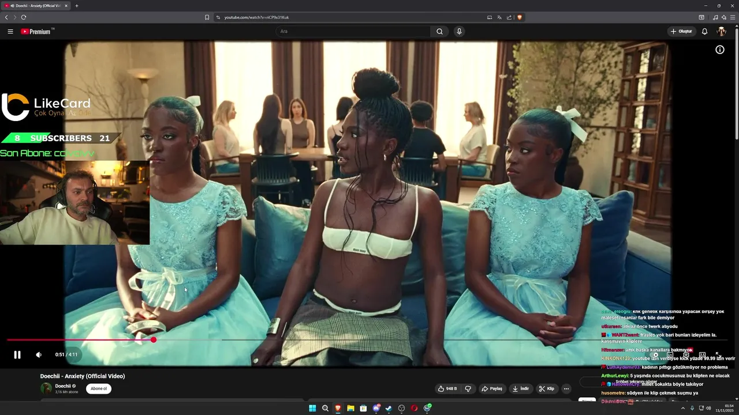Click the youtube.com address bar URL
Image resolution: width=739 pixels, height=415 pixels.
(257, 17)
